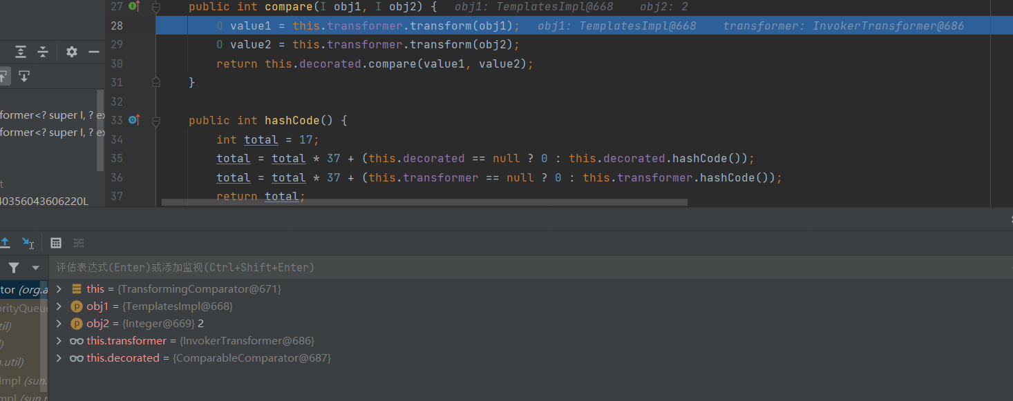The height and width of the screenshot is (401, 1013).
Task: Open the dropdown arrow beside frames filter
Action: (x=35, y=268)
